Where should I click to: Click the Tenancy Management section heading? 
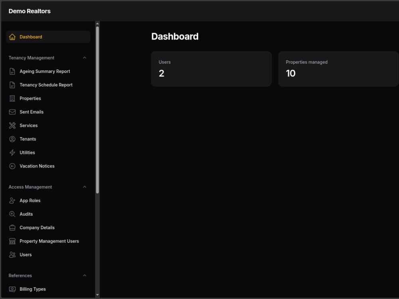[31, 58]
